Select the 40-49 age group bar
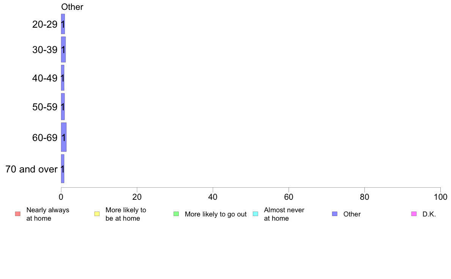 63,78
